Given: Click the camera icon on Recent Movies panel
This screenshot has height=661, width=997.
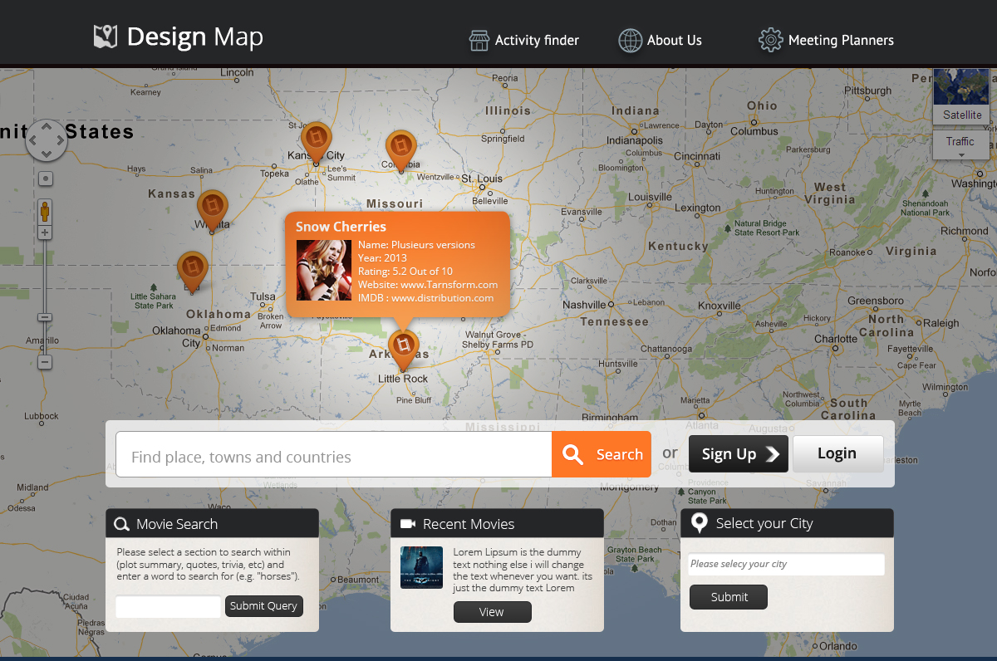Looking at the screenshot, I should coord(409,523).
